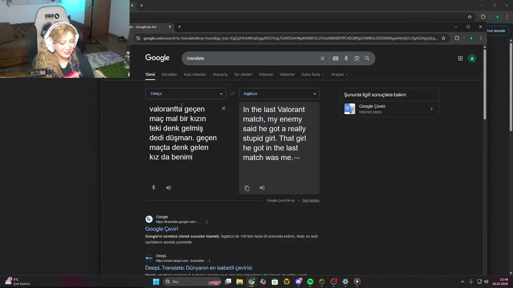View site information next to the URL
Viewport: 513px width, 288px height.
pyautogui.click(x=138, y=38)
